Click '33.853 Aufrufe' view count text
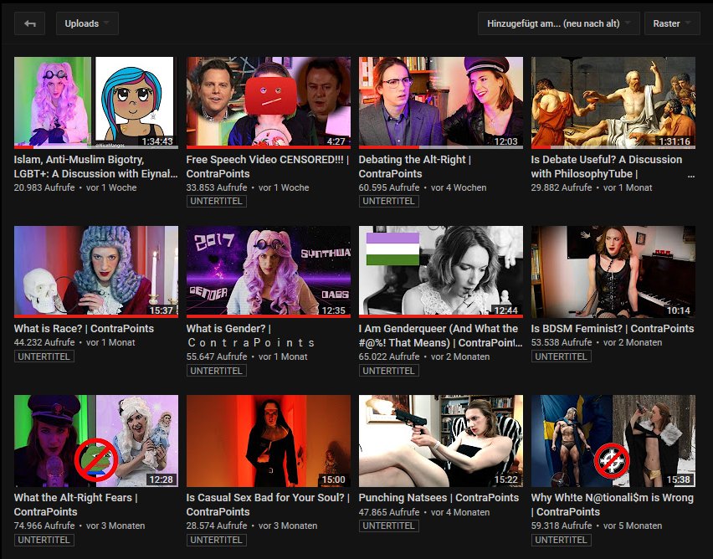Screen dimensions: 713x559 pyautogui.click(x=217, y=187)
